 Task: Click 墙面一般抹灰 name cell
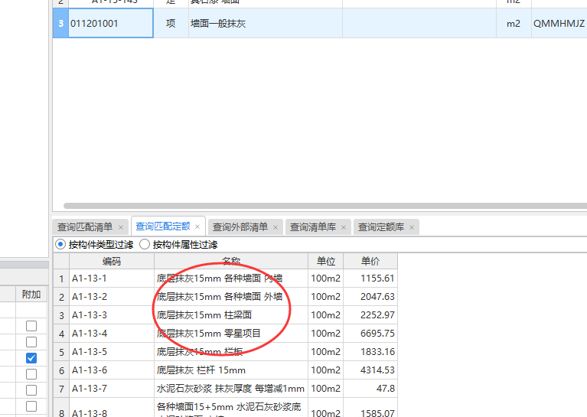click(266, 23)
